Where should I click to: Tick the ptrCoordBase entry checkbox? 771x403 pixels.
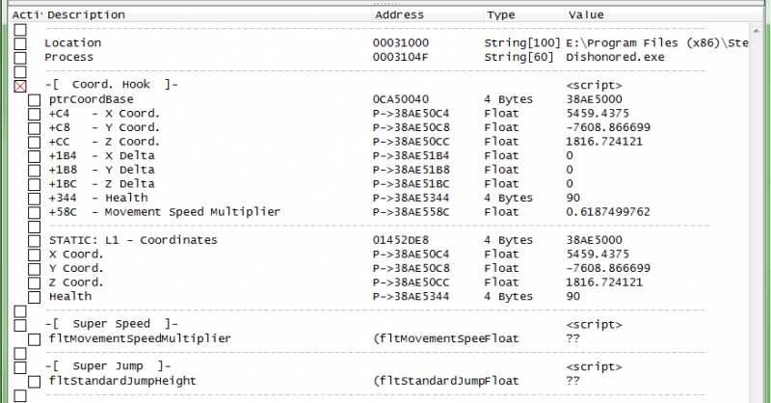[x=34, y=99]
